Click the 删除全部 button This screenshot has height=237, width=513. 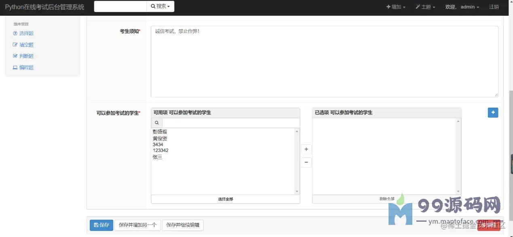pos(387,199)
